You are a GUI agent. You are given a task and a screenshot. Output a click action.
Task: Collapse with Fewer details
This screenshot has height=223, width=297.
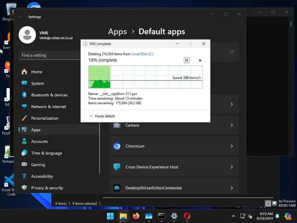pos(102,116)
